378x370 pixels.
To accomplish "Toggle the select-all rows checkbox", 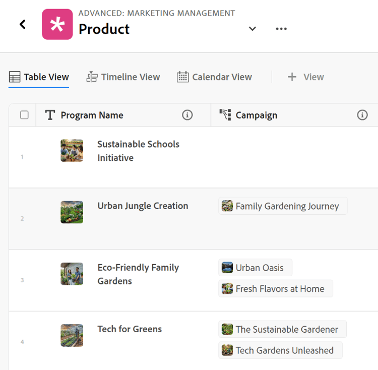I will (24, 115).
